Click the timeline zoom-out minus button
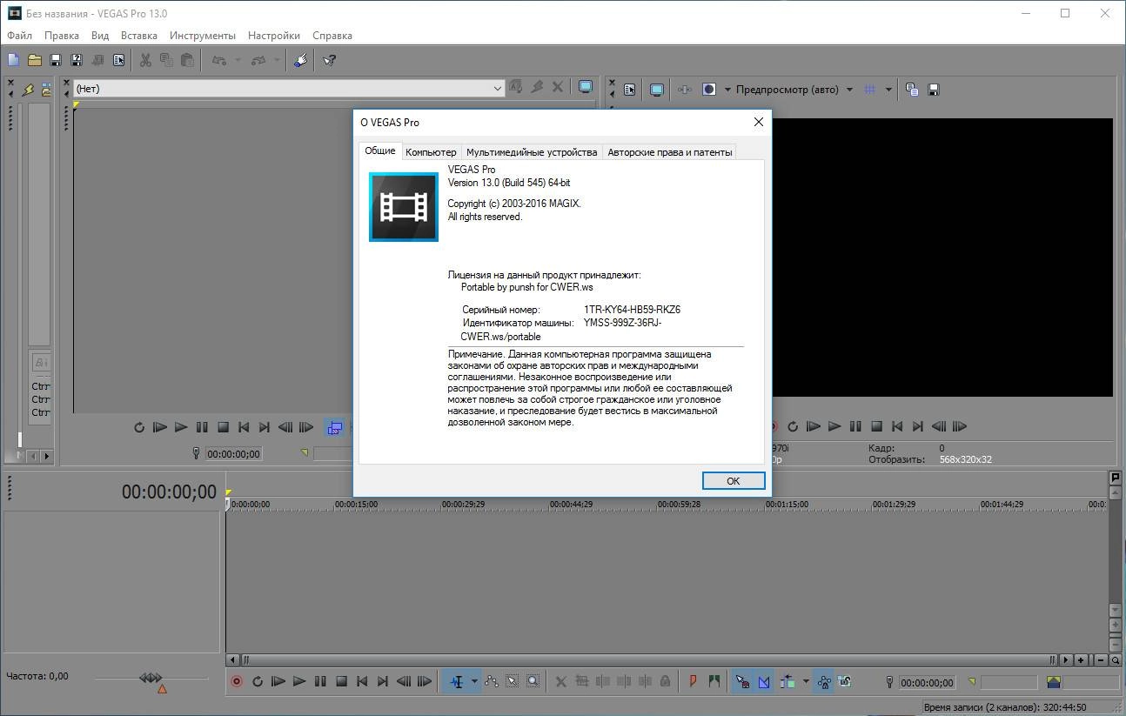This screenshot has width=1126, height=716. 1102,660
